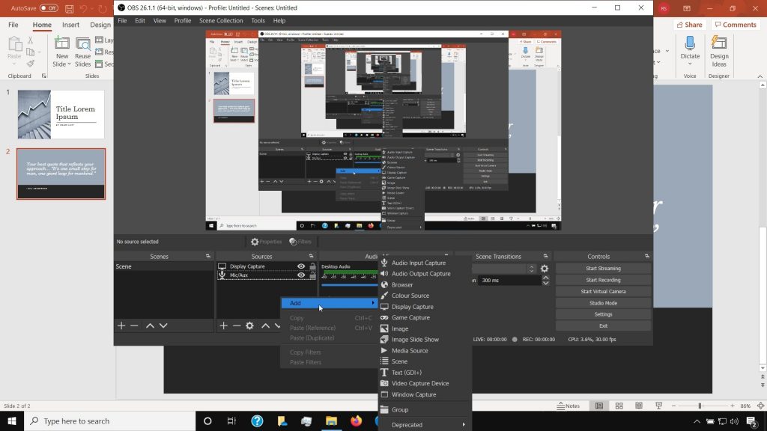Undock the Sources panel using its float icon

coord(311,256)
